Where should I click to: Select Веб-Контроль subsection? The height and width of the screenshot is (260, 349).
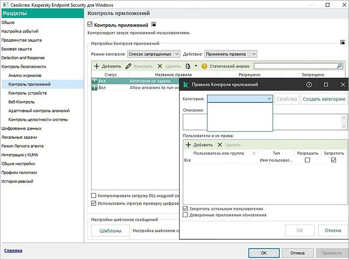(x=21, y=102)
